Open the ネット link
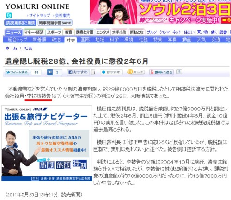Viewport: 231px width, 200px height. coord(176,32)
